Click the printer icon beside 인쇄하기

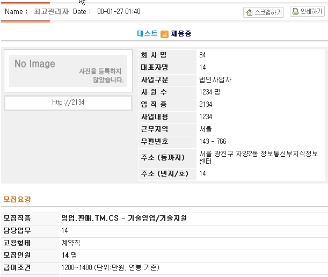coord(295,11)
